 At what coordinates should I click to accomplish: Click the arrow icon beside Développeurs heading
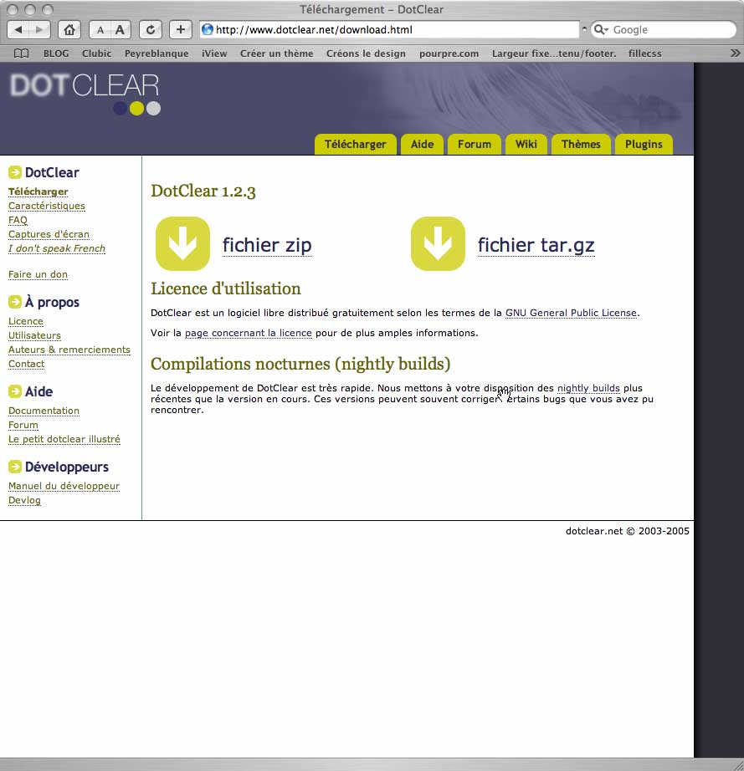(15, 467)
